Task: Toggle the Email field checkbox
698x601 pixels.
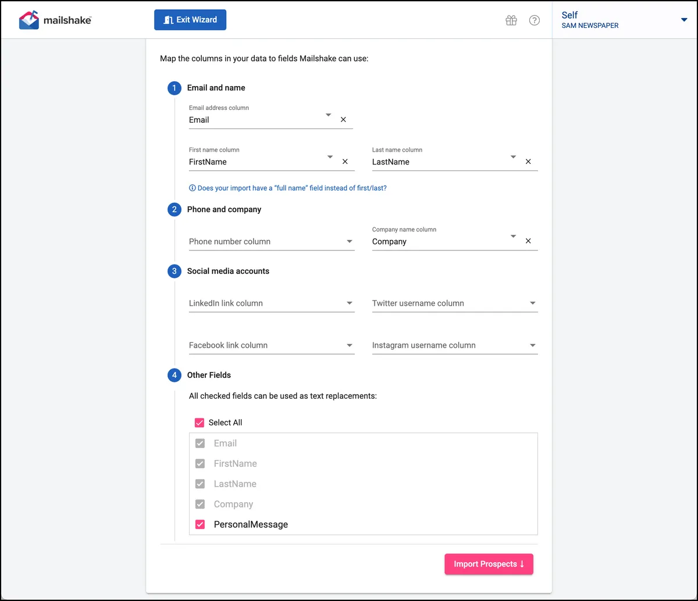Action: (200, 443)
